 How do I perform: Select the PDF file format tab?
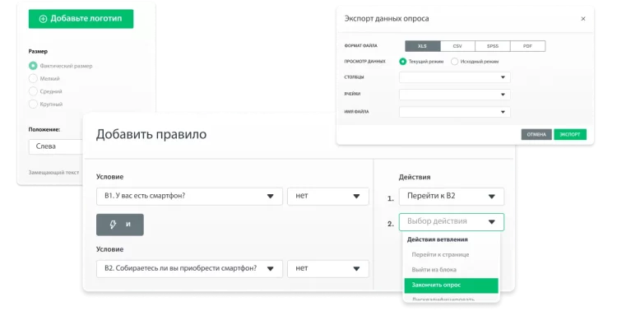click(x=527, y=46)
